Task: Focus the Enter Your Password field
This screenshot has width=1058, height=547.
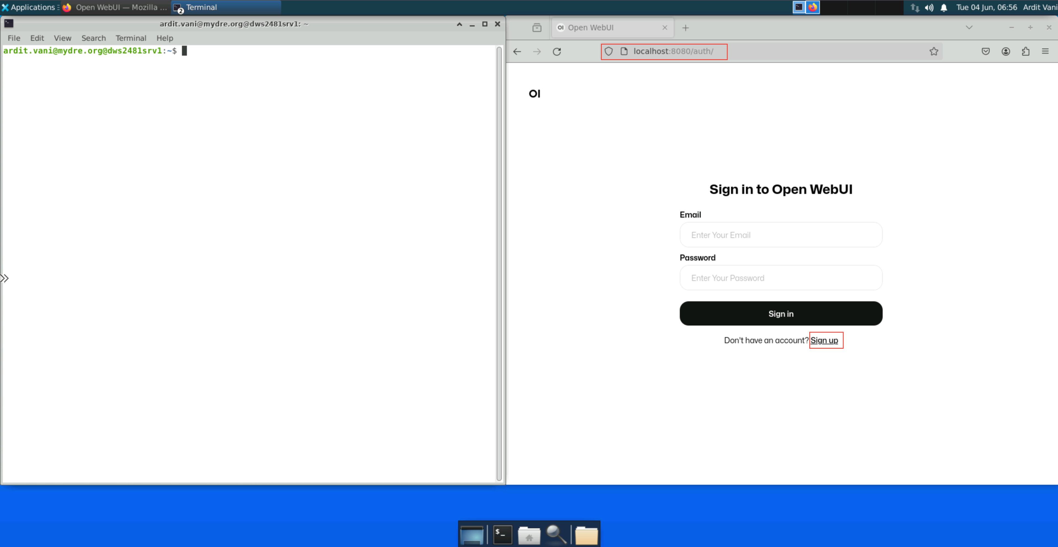Action: [781, 278]
